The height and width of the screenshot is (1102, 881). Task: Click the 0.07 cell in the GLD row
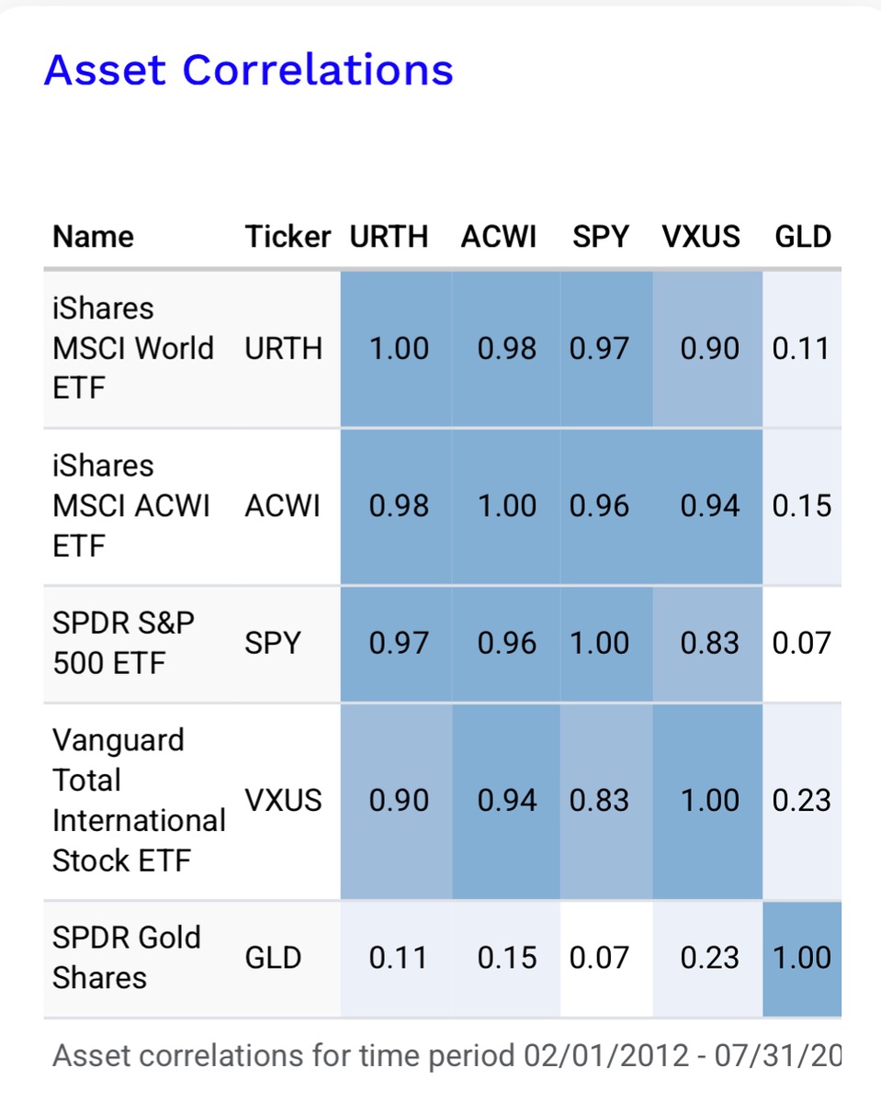pyautogui.click(x=599, y=958)
